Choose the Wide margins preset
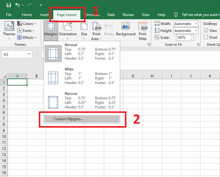The height and width of the screenshot is (177, 220). [x=82, y=78]
